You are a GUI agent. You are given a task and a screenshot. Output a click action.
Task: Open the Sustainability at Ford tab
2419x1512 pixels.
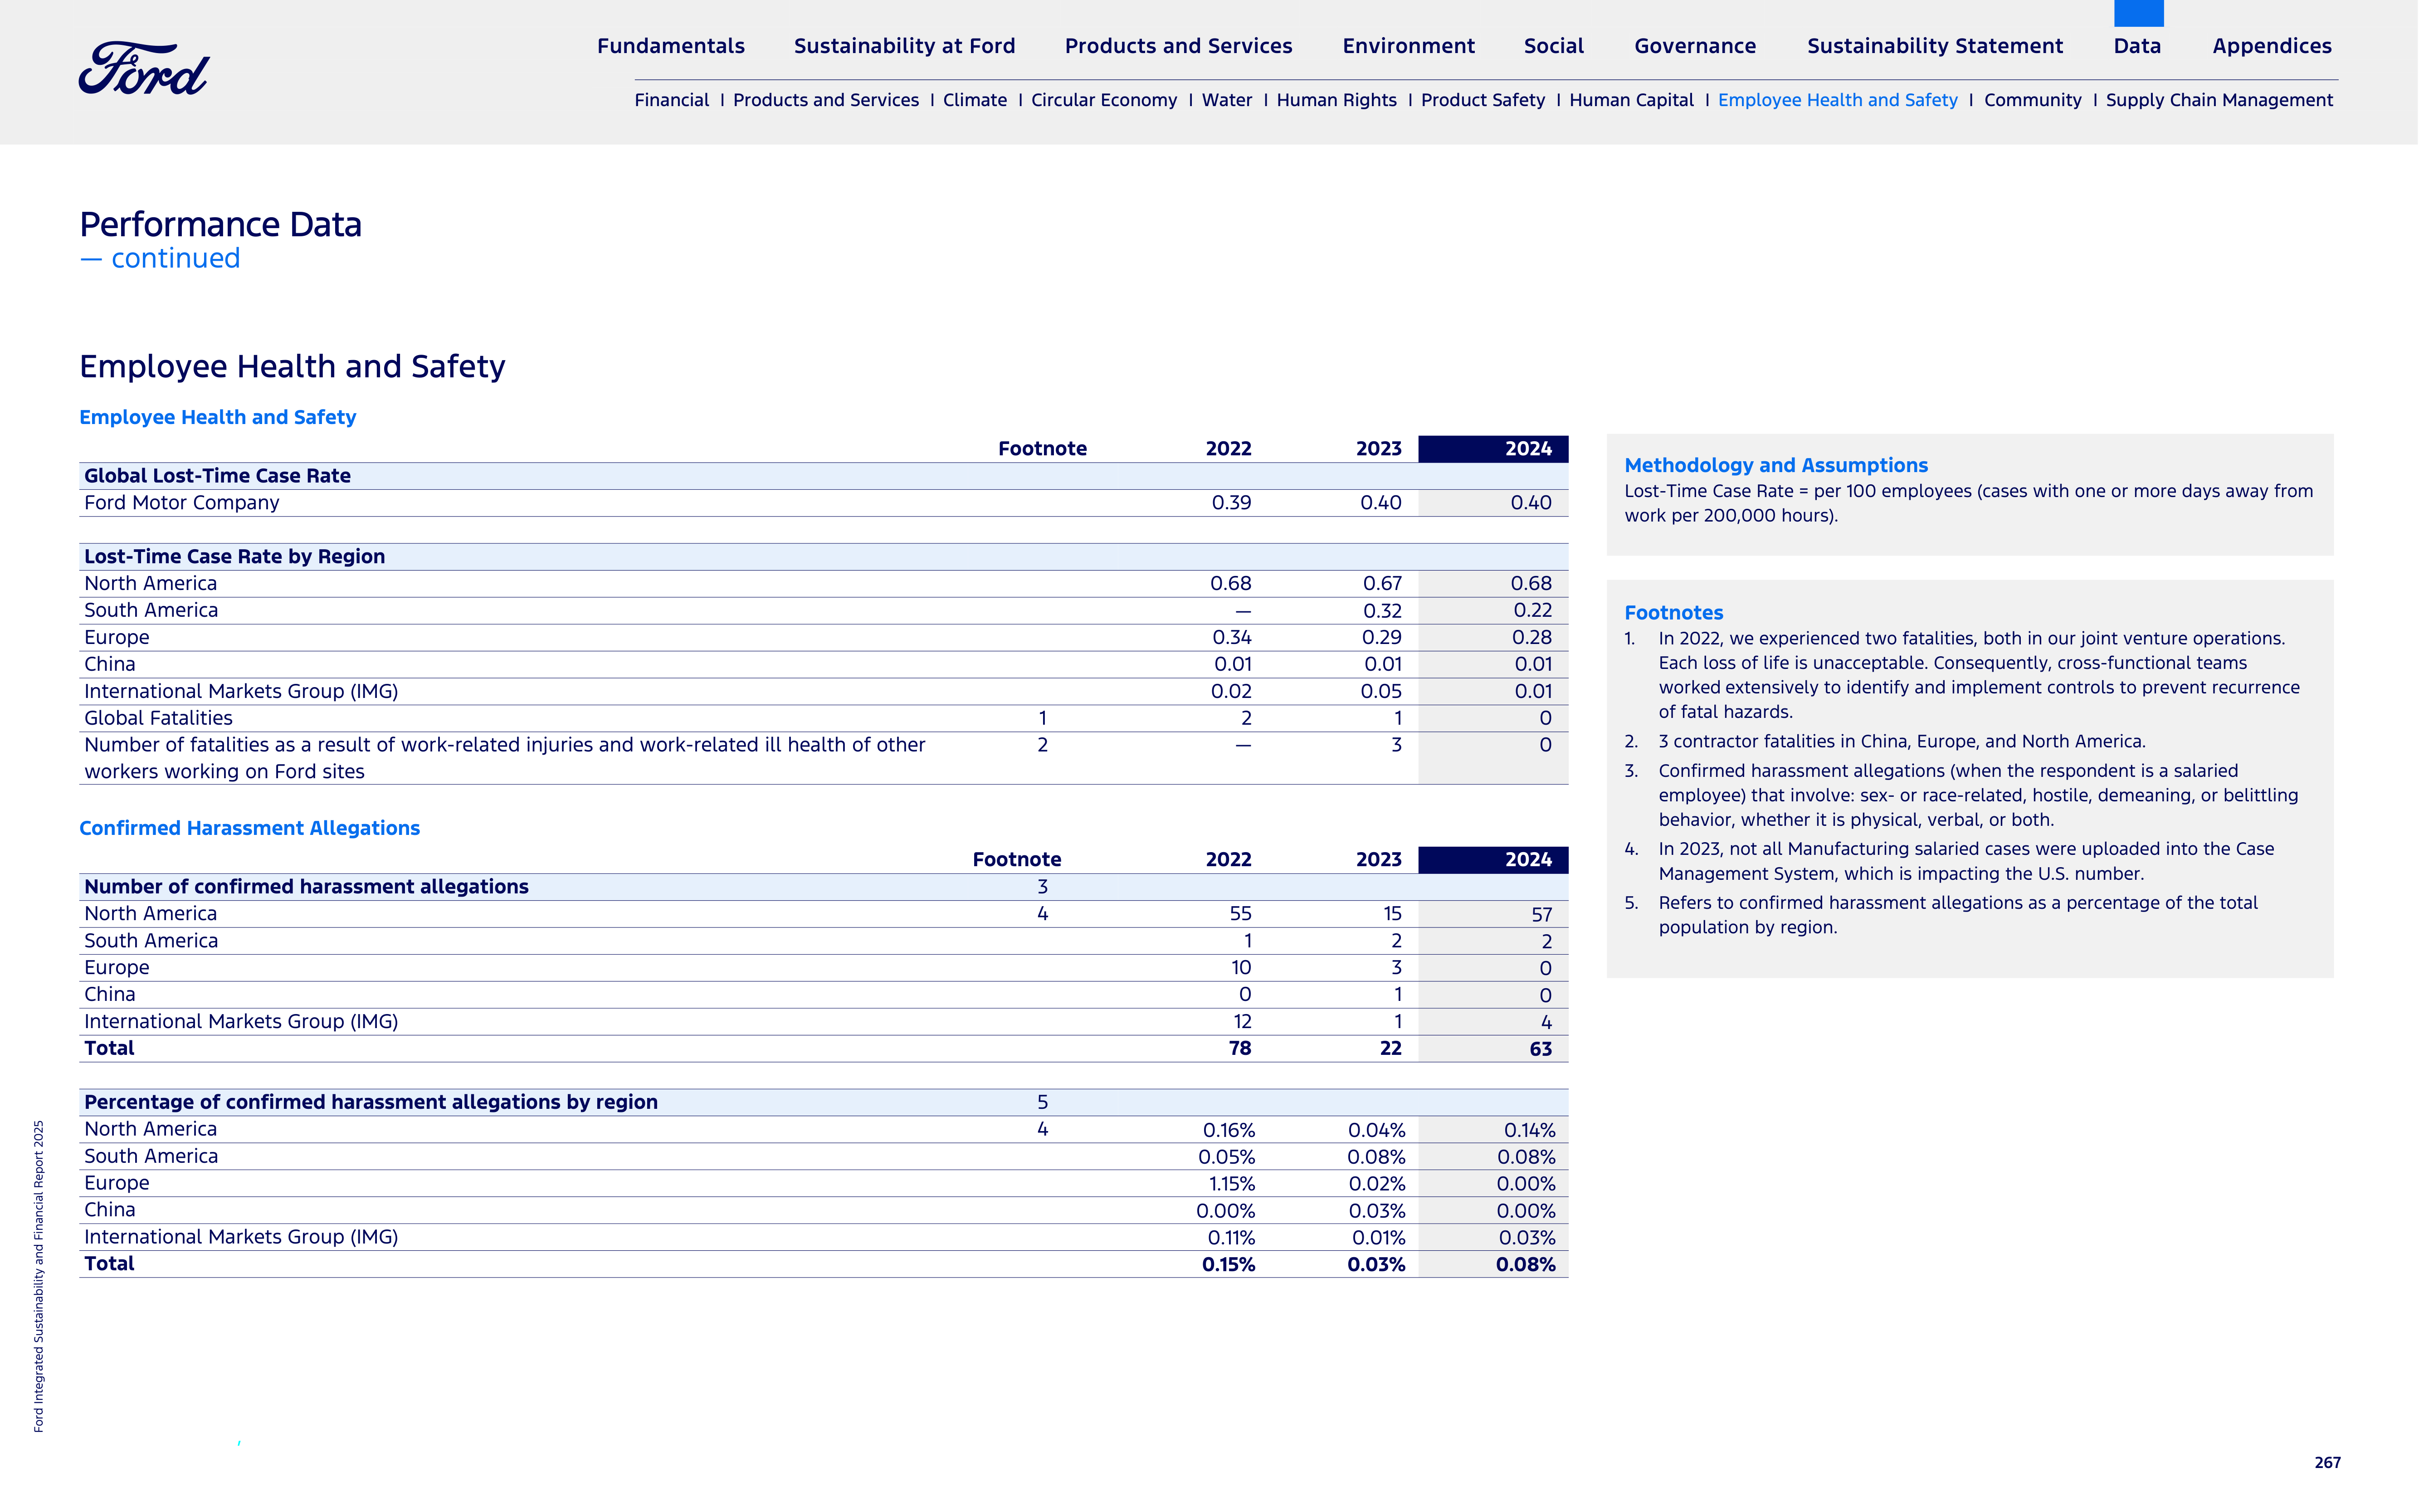[905, 46]
